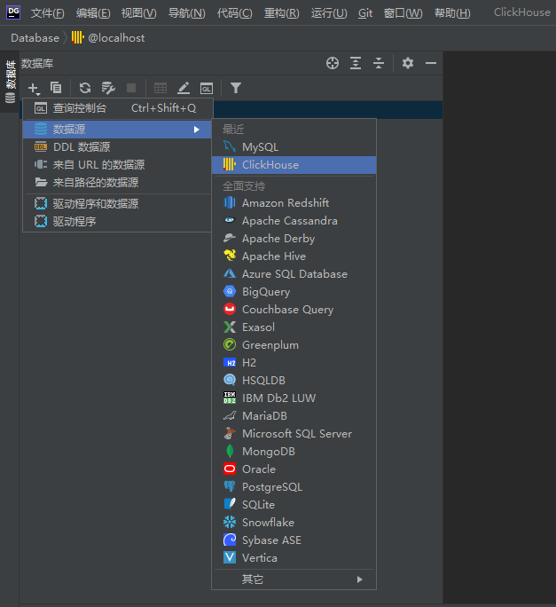Choose HSQLDB data source
This screenshot has height=607, width=556.
click(294, 381)
